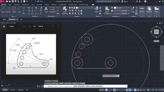Expand the Block panel
Image resolution: width=164 pixels, height=92 pixels.
point(98,16)
